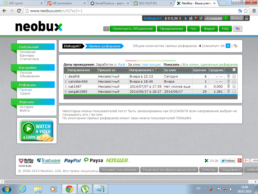Click the pencil icon beside the referral limit
The image size is (258, 194).
[x=236, y=46]
